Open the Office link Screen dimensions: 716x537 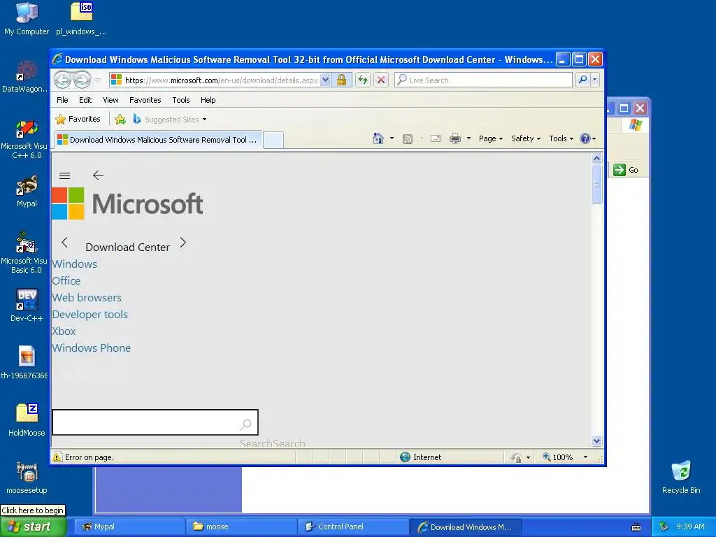(x=66, y=281)
